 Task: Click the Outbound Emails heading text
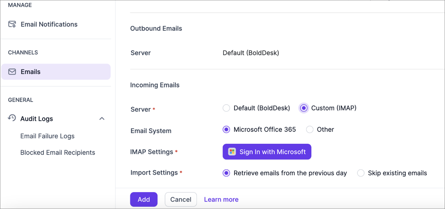(x=156, y=29)
